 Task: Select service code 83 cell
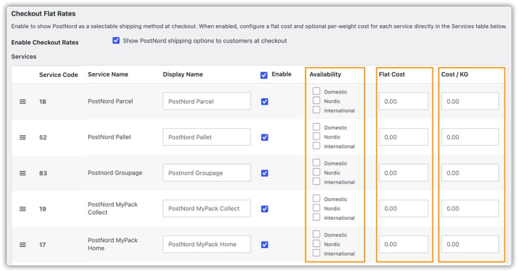[43, 173]
